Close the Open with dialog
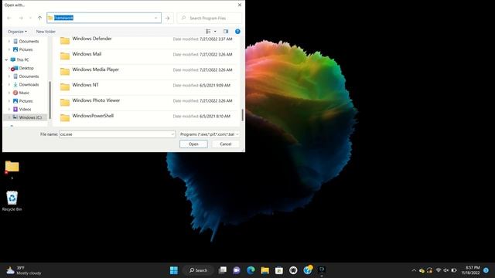 point(240,5)
